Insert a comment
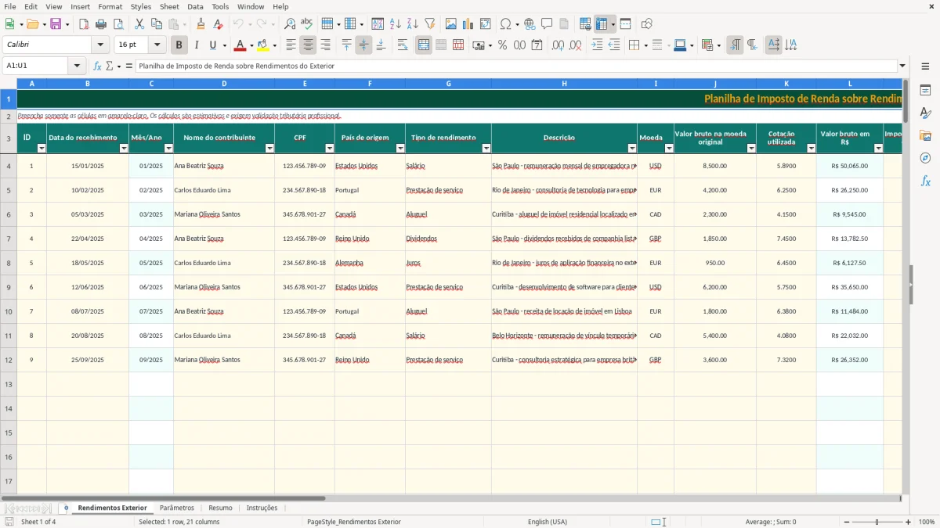Image resolution: width=940 pixels, height=528 pixels. 548,24
